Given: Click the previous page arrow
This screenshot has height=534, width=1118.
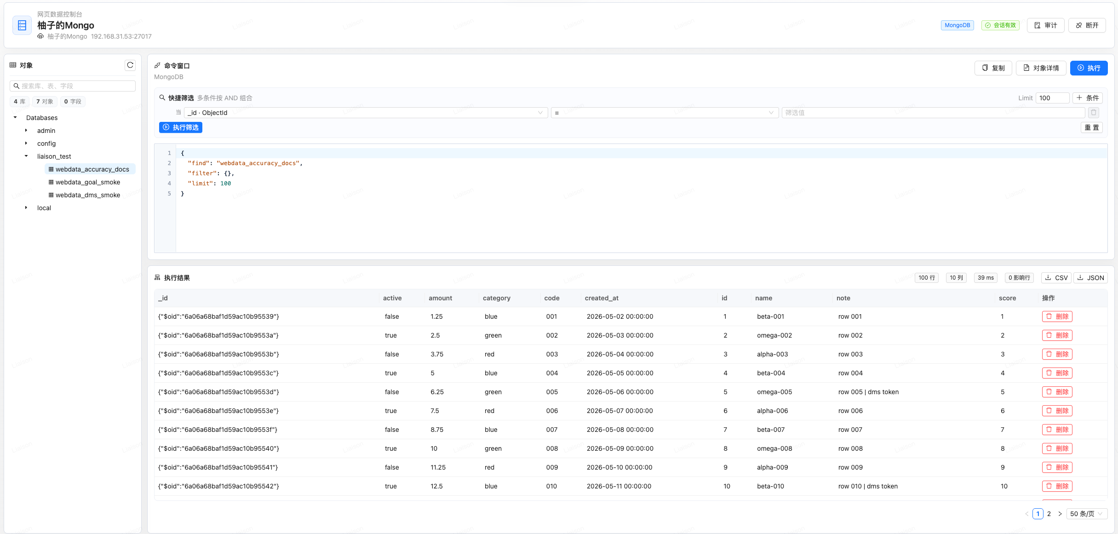Looking at the screenshot, I should [1027, 514].
